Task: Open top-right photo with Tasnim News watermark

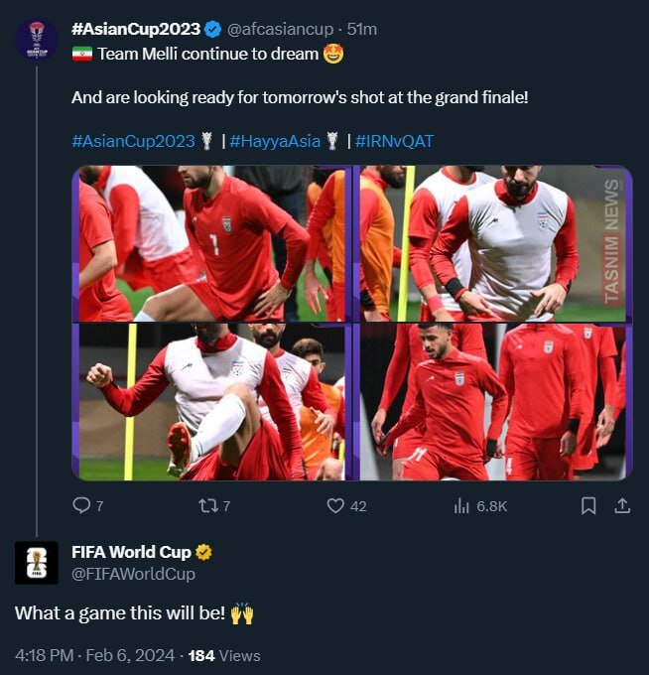Action: [x=494, y=243]
